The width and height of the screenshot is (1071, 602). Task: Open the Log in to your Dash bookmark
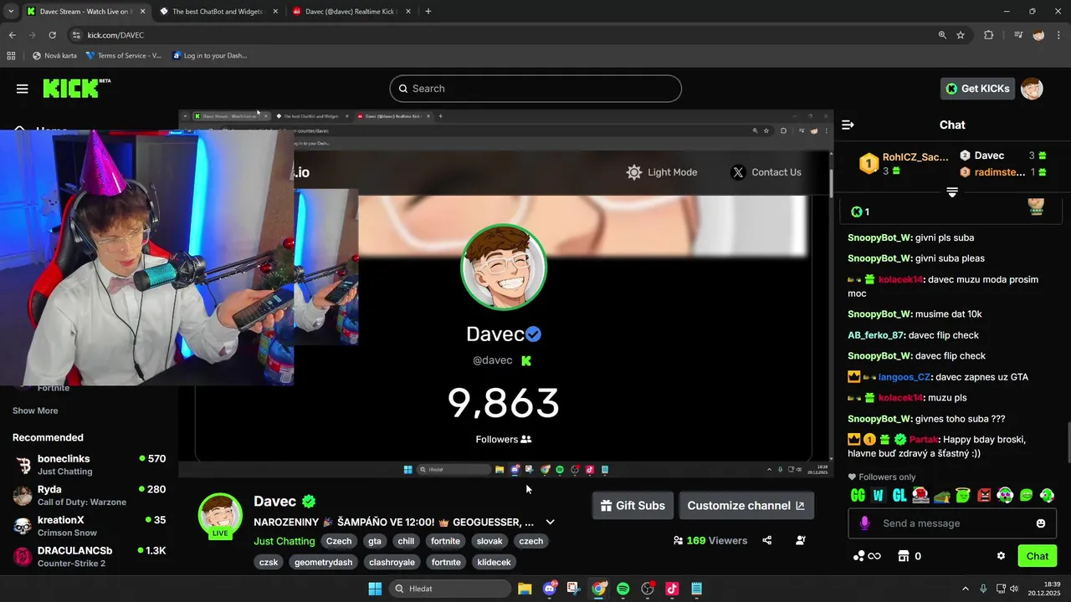point(209,56)
